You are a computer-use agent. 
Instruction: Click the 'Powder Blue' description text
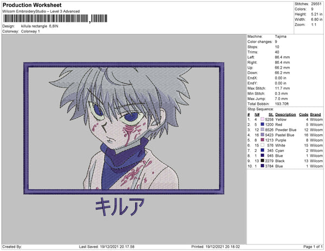pyautogui.click(x=286, y=130)
